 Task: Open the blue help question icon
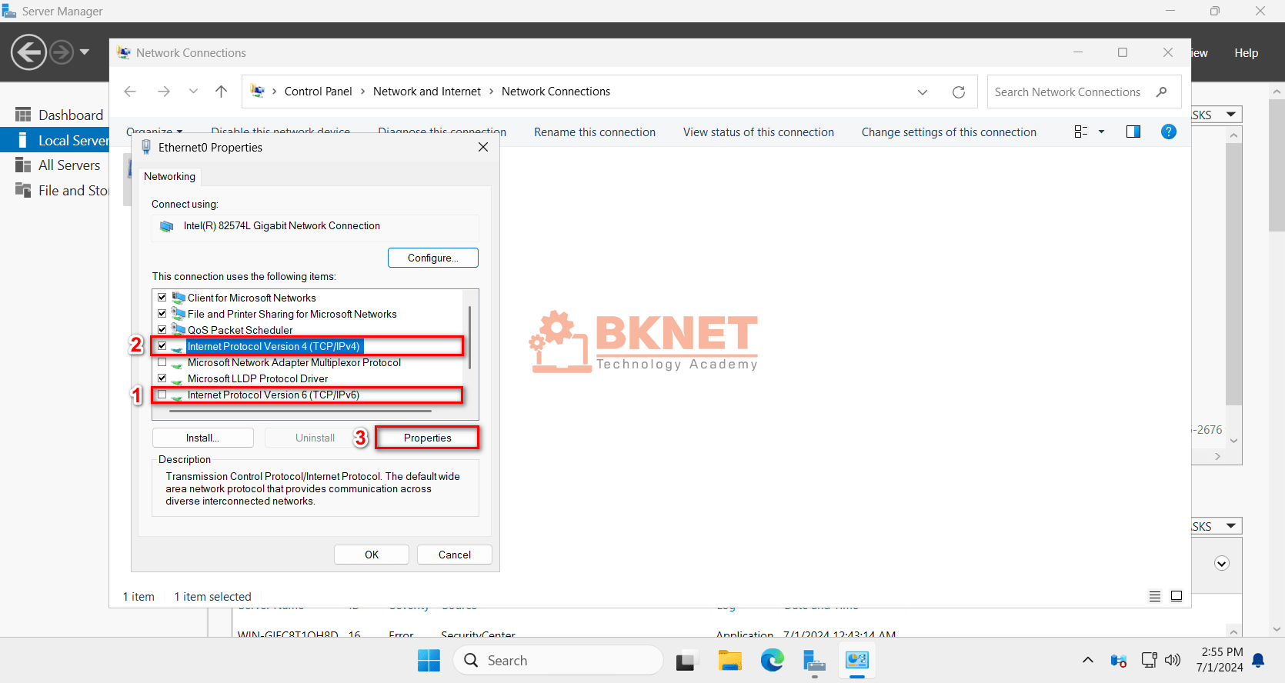(1168, 132)
